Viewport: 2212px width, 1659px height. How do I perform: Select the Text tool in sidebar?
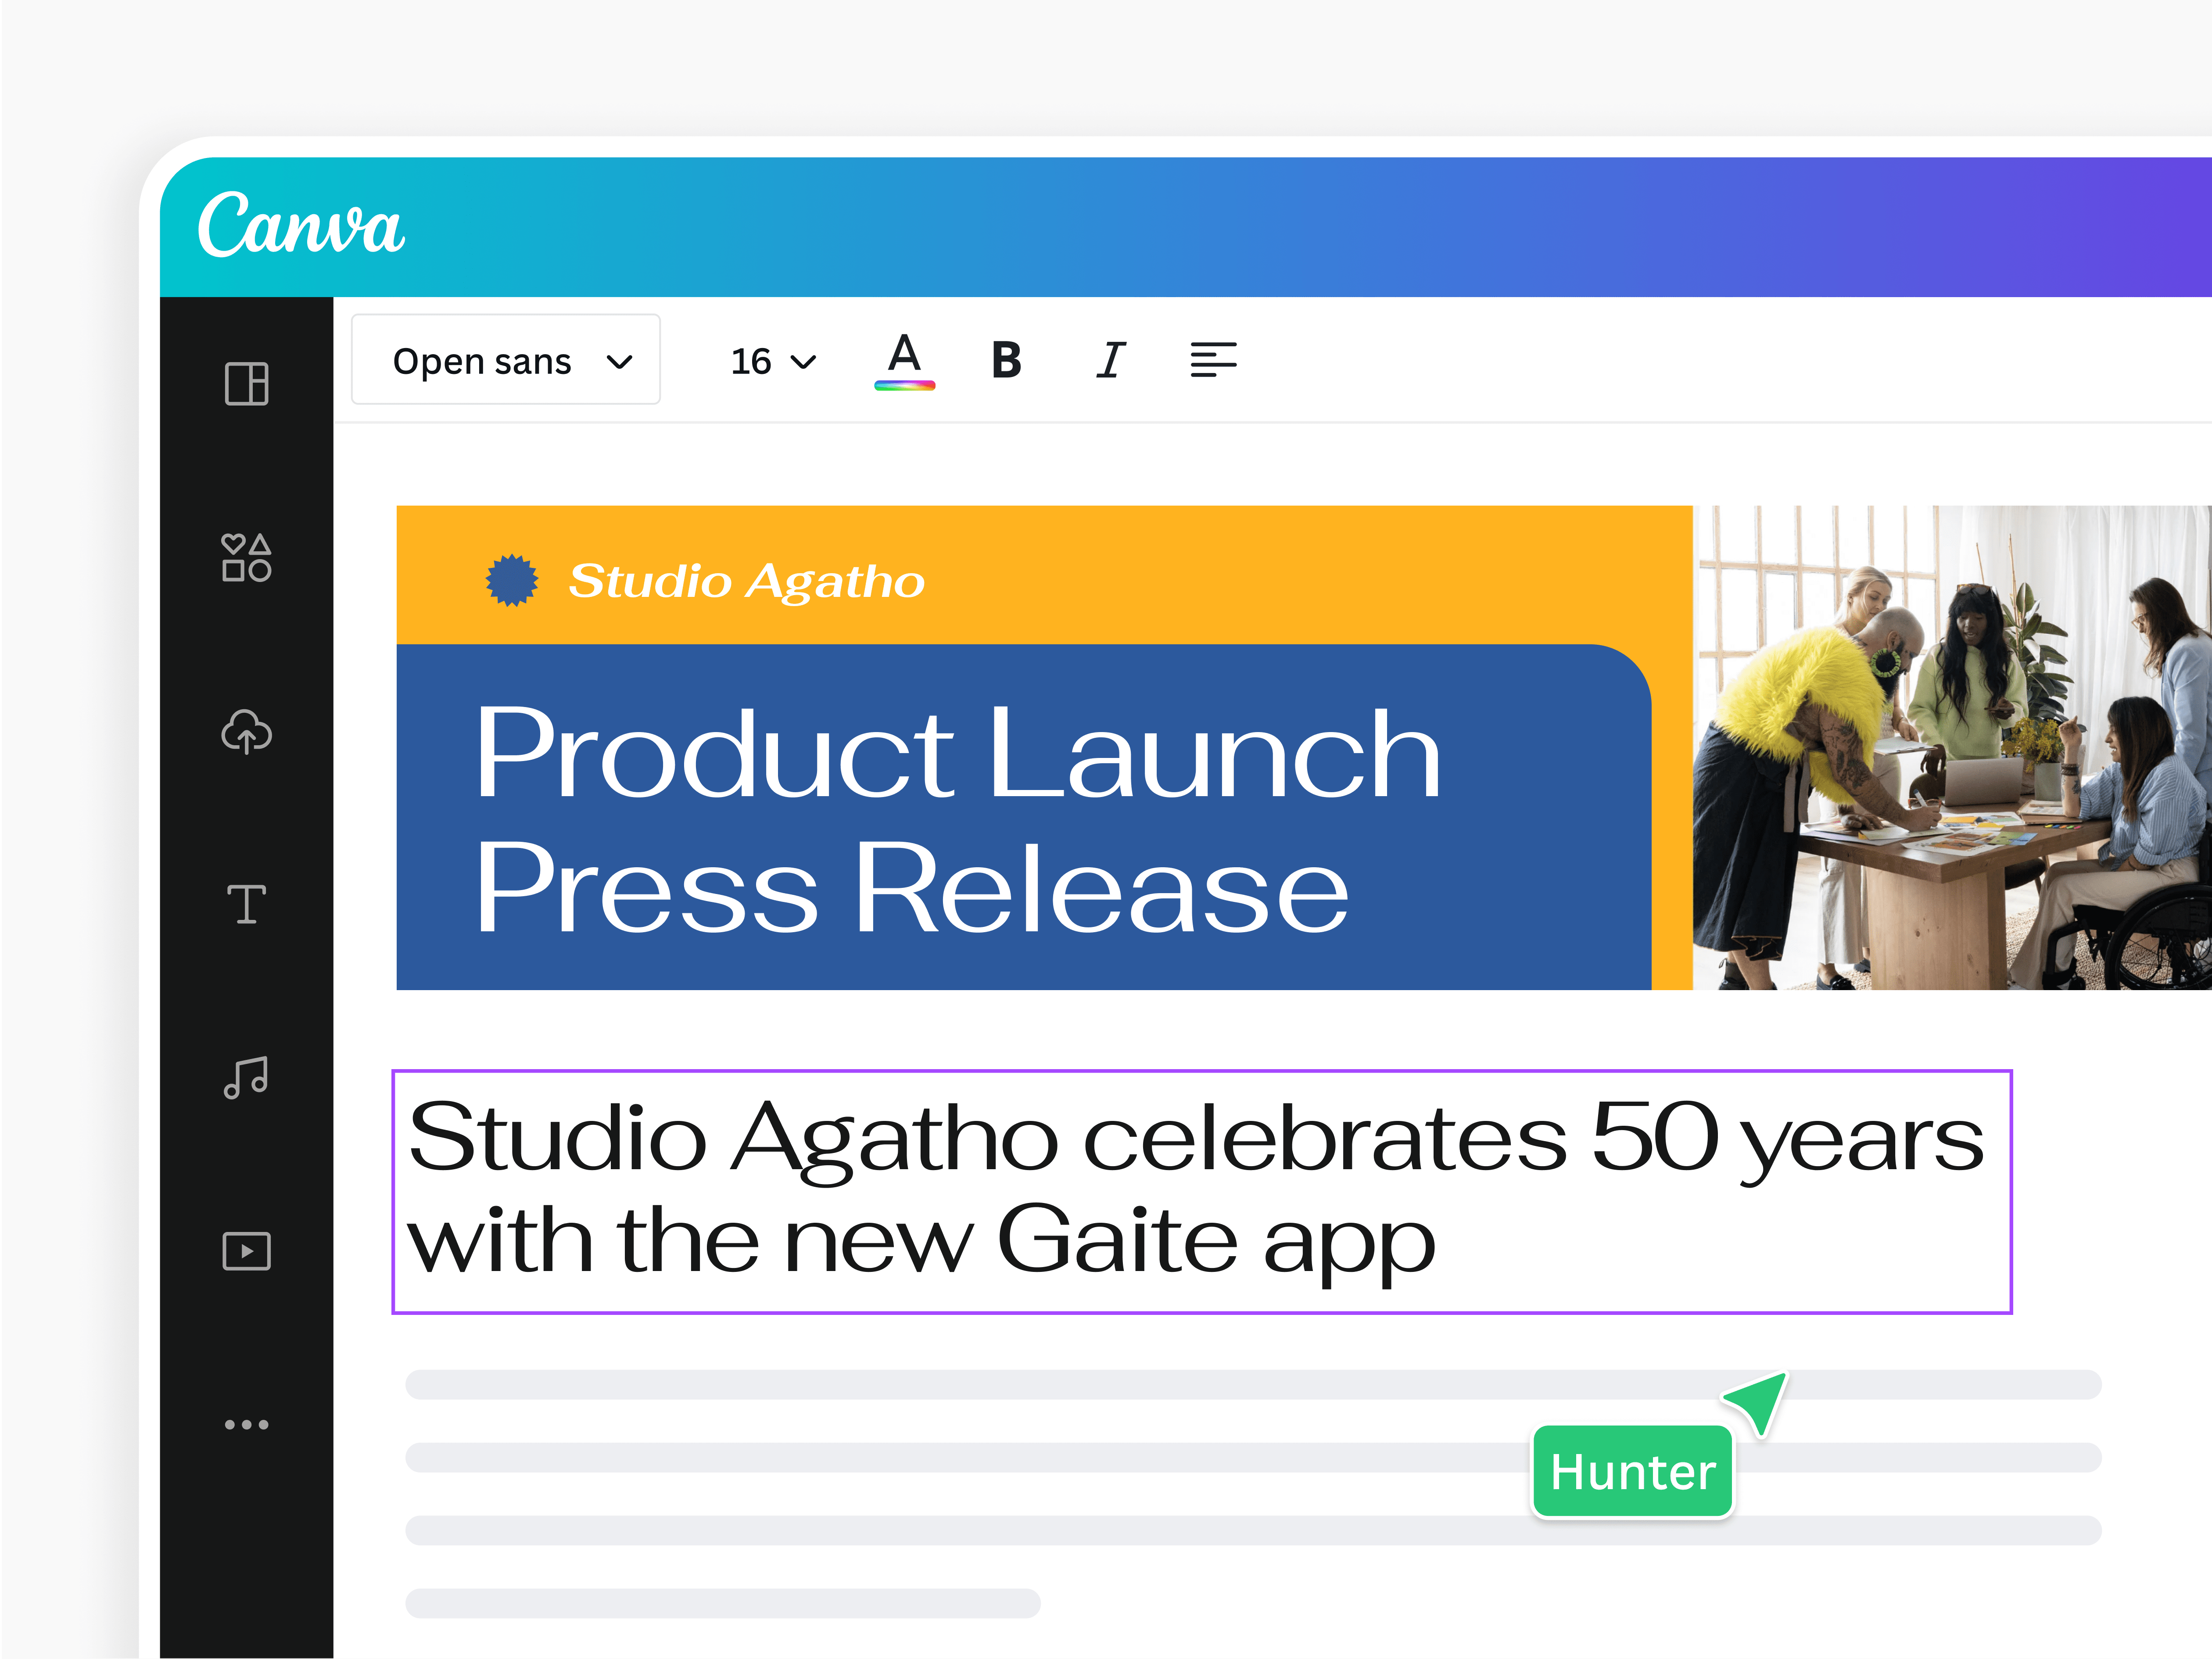tap(246, 905)
